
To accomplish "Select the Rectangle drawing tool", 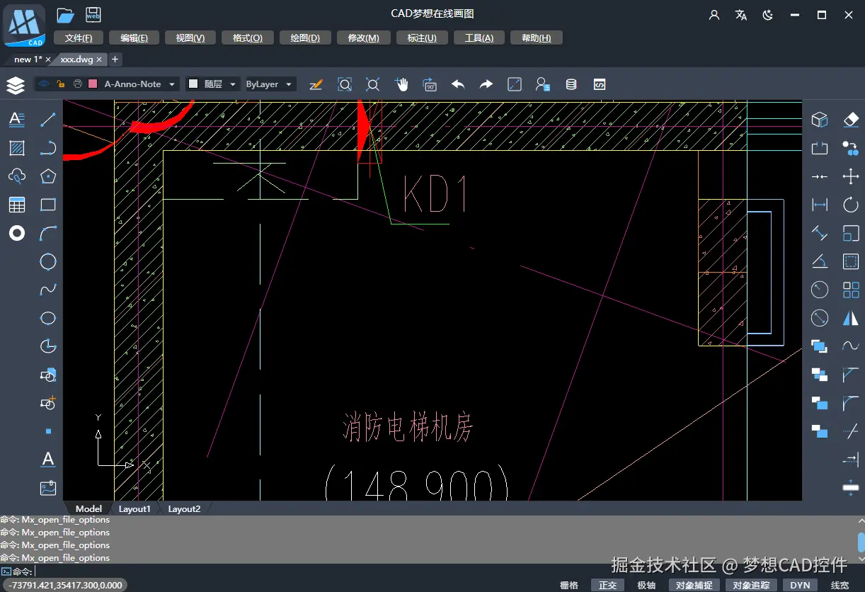I will pyautogui.click(x=47, y=204).
